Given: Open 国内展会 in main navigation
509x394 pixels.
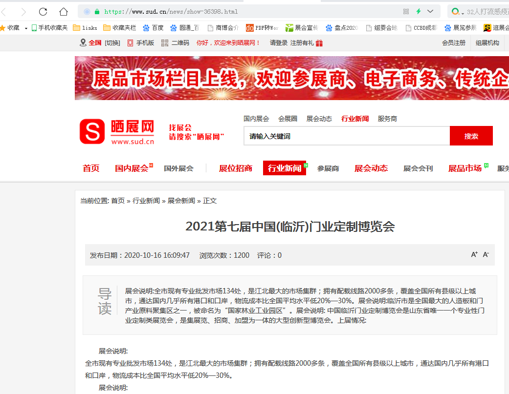Looking at the screenshot, I should 132,168.
